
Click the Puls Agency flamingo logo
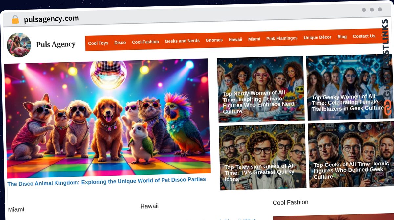[x=19, y=45]
